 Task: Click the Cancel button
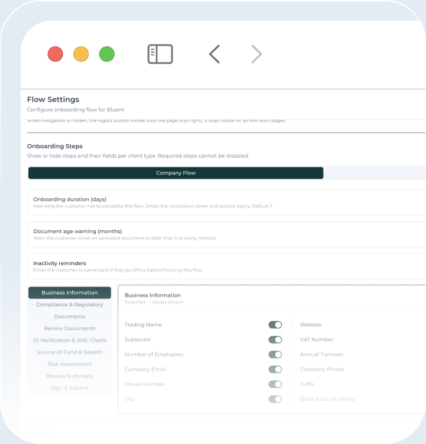[40, 434]
